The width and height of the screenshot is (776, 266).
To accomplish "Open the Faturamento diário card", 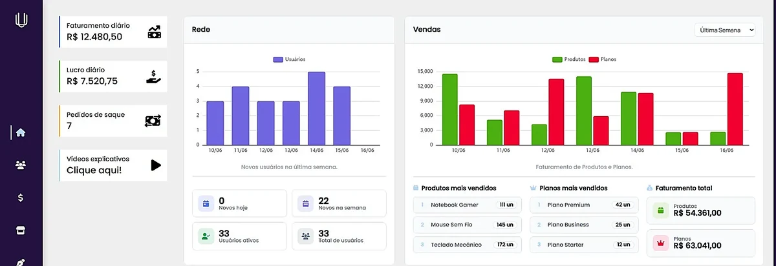I will [113, 32].
